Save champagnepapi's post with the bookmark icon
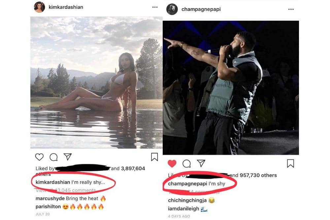 click(290, 163)
